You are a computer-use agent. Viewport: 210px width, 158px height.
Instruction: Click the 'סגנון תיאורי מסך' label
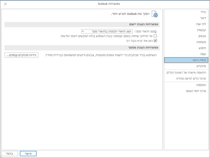(x=146, y=31)
